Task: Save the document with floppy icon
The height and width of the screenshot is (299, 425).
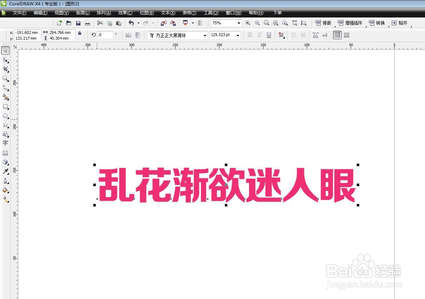Action: coord(78,23)
